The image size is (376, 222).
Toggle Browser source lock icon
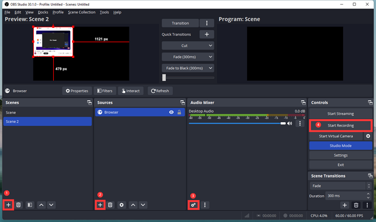[179, 112]
